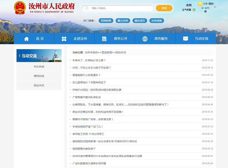Click the globe icon beside 政务服务
228x168 pixels.
[x=145, y=39]
